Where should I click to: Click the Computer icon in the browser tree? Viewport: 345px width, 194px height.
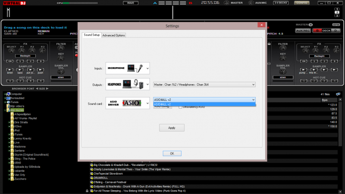click(8, 94)
